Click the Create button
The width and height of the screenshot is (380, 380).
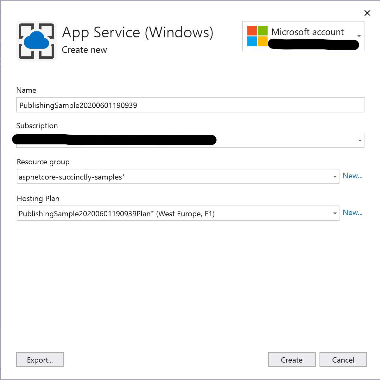pyautogui.click(x=291, y=359)
